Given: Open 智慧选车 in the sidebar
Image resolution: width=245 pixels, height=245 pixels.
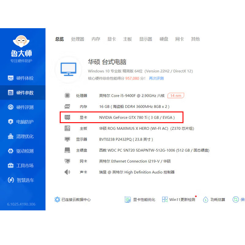Looking at the screenshot, I should click(21, 180).
